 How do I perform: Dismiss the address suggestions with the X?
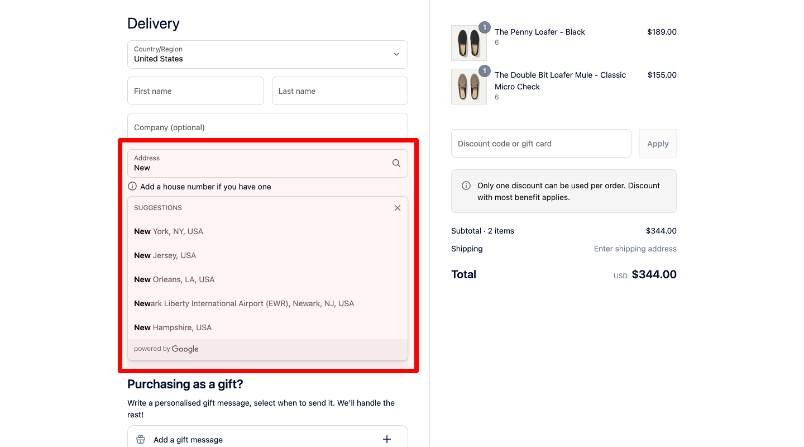397,207
